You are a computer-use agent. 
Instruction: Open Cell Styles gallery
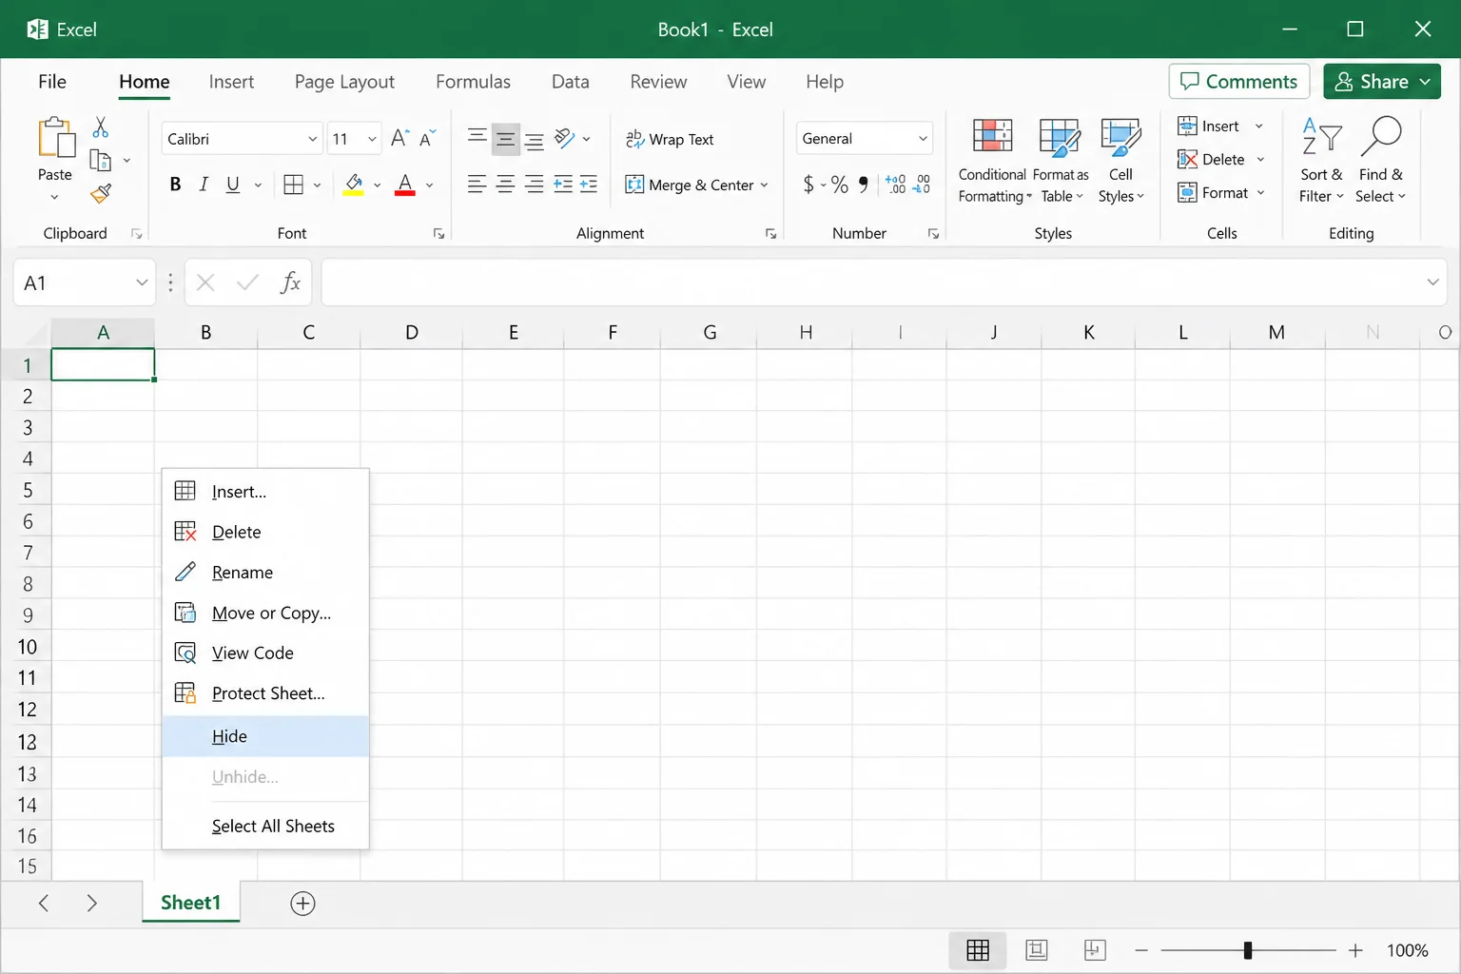(1121, 160)
